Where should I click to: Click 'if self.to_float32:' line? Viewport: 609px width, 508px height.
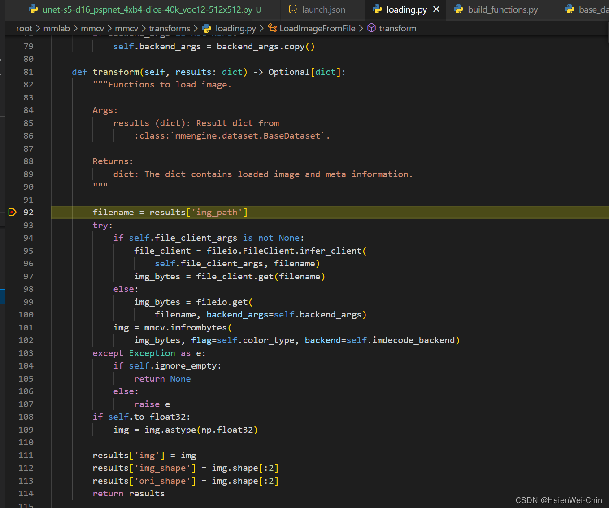[141, 417]
